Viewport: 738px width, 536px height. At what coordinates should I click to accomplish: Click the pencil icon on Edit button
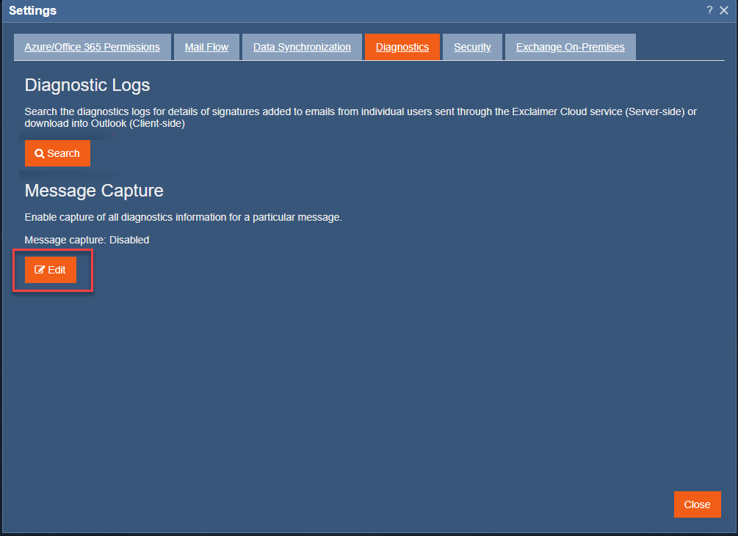point(40,270)
